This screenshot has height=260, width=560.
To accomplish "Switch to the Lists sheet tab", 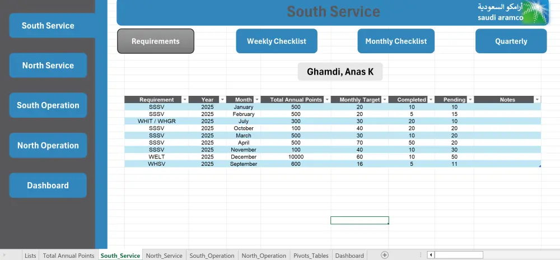I will click(x=30, y=256).
